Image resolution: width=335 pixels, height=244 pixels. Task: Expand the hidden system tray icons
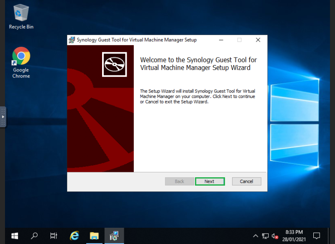click(255, 236)
